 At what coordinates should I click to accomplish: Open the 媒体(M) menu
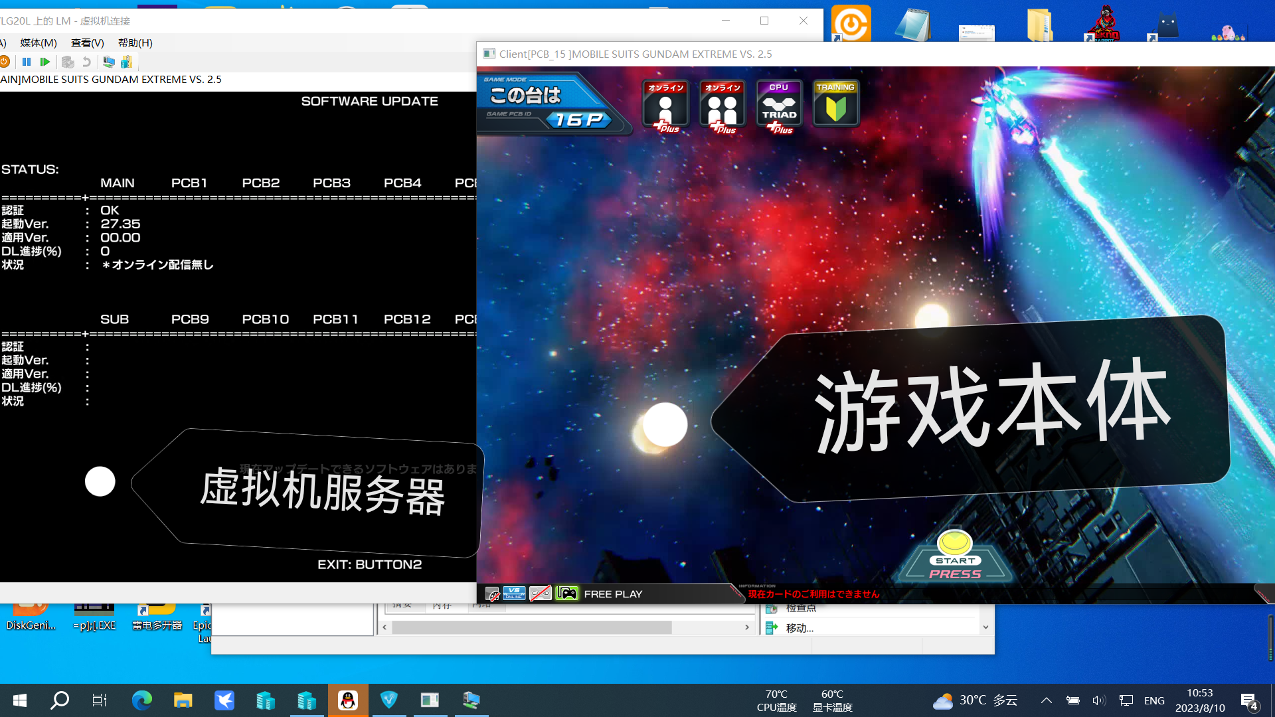pyautogui.click(x=39, y=42)
